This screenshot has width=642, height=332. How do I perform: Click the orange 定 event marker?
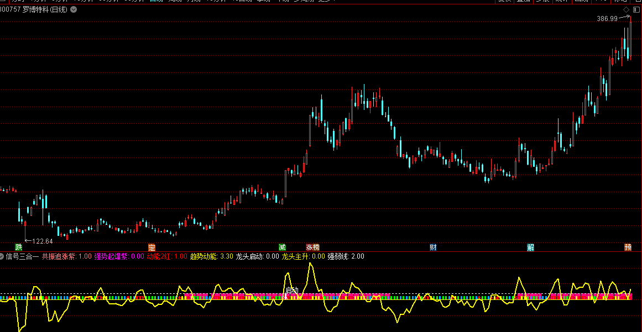point(152,247)
